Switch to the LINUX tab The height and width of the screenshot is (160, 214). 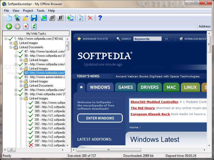(190, 87)
